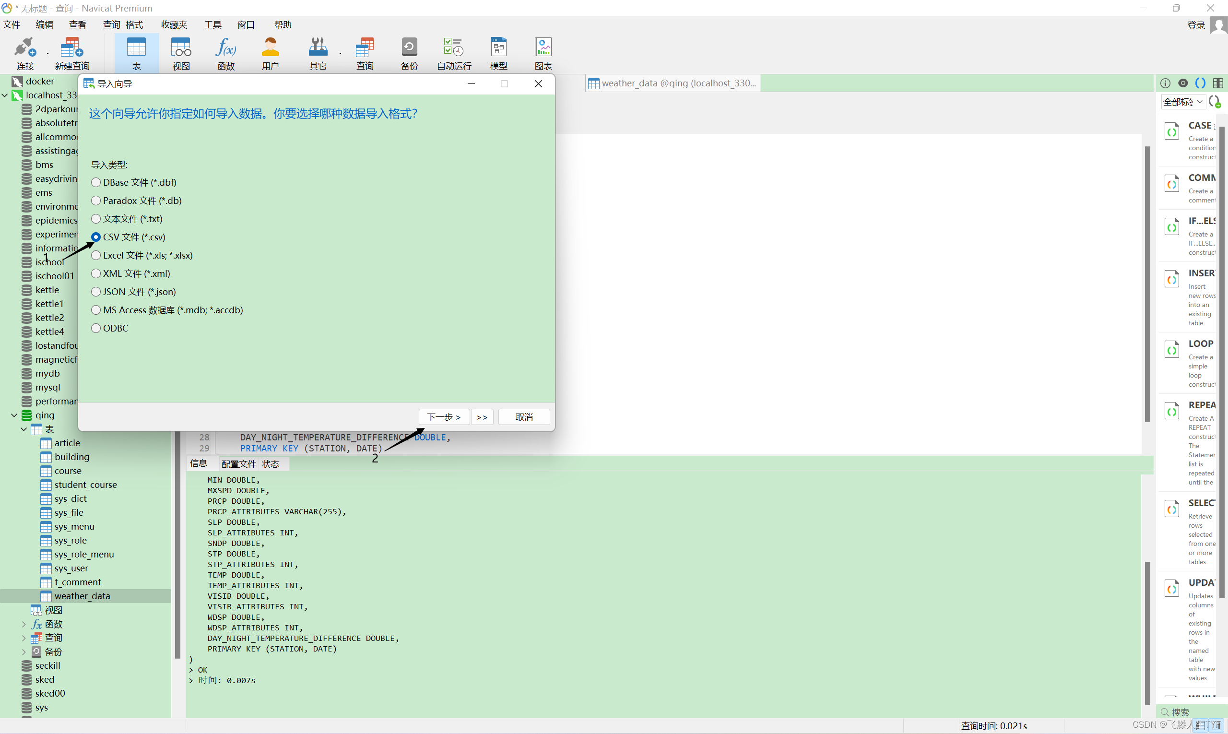Select CSV 文件 (*.csv) radio button
This screenshot has width=1228, height=734.
coord(96,237)
